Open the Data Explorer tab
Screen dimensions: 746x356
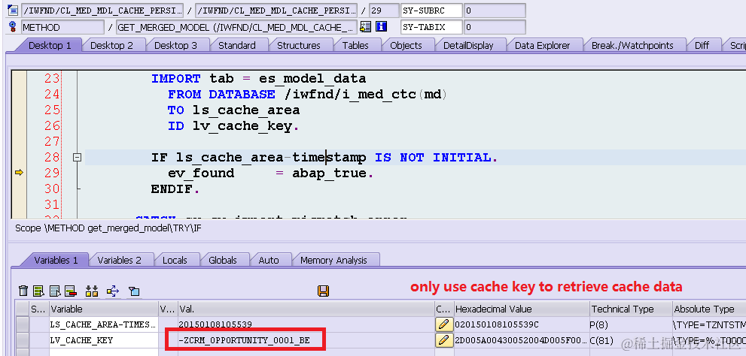point(542,46)
